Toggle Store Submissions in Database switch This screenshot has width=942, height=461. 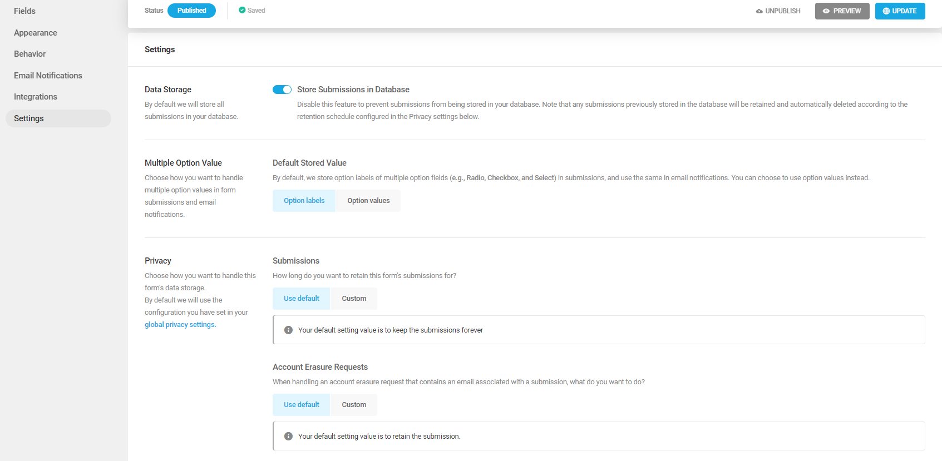pyautogui.click(x=282, y=90)
